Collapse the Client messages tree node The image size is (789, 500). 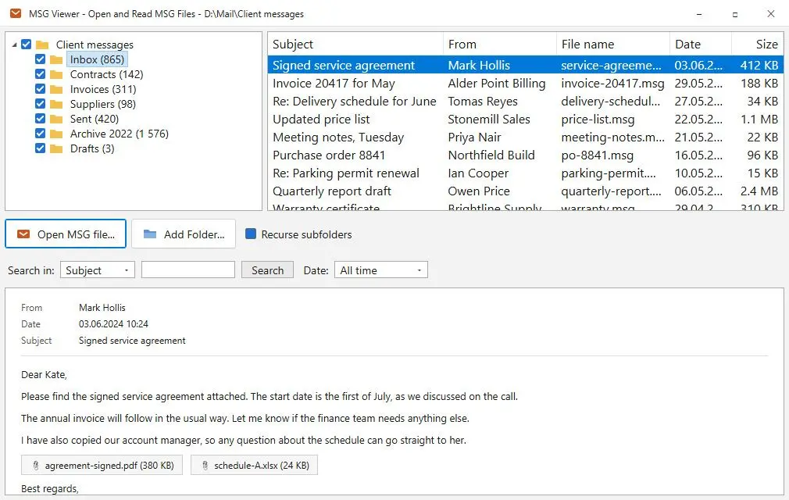point(14,45)
